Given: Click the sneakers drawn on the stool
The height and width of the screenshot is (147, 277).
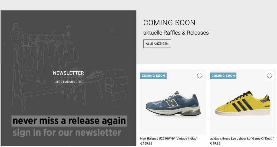Looking at the screenshot, I should [95, 75].
